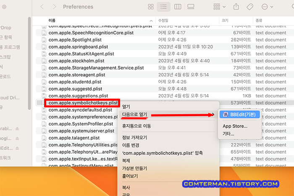
Task: Select com.apple.storeagent.plist file
Action: point(77,75)
